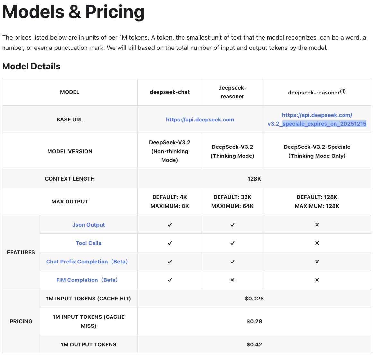Open the v3.2 speciale expiring base URL link
Screen dimensions: 375x357
click(x=317, y=120)
